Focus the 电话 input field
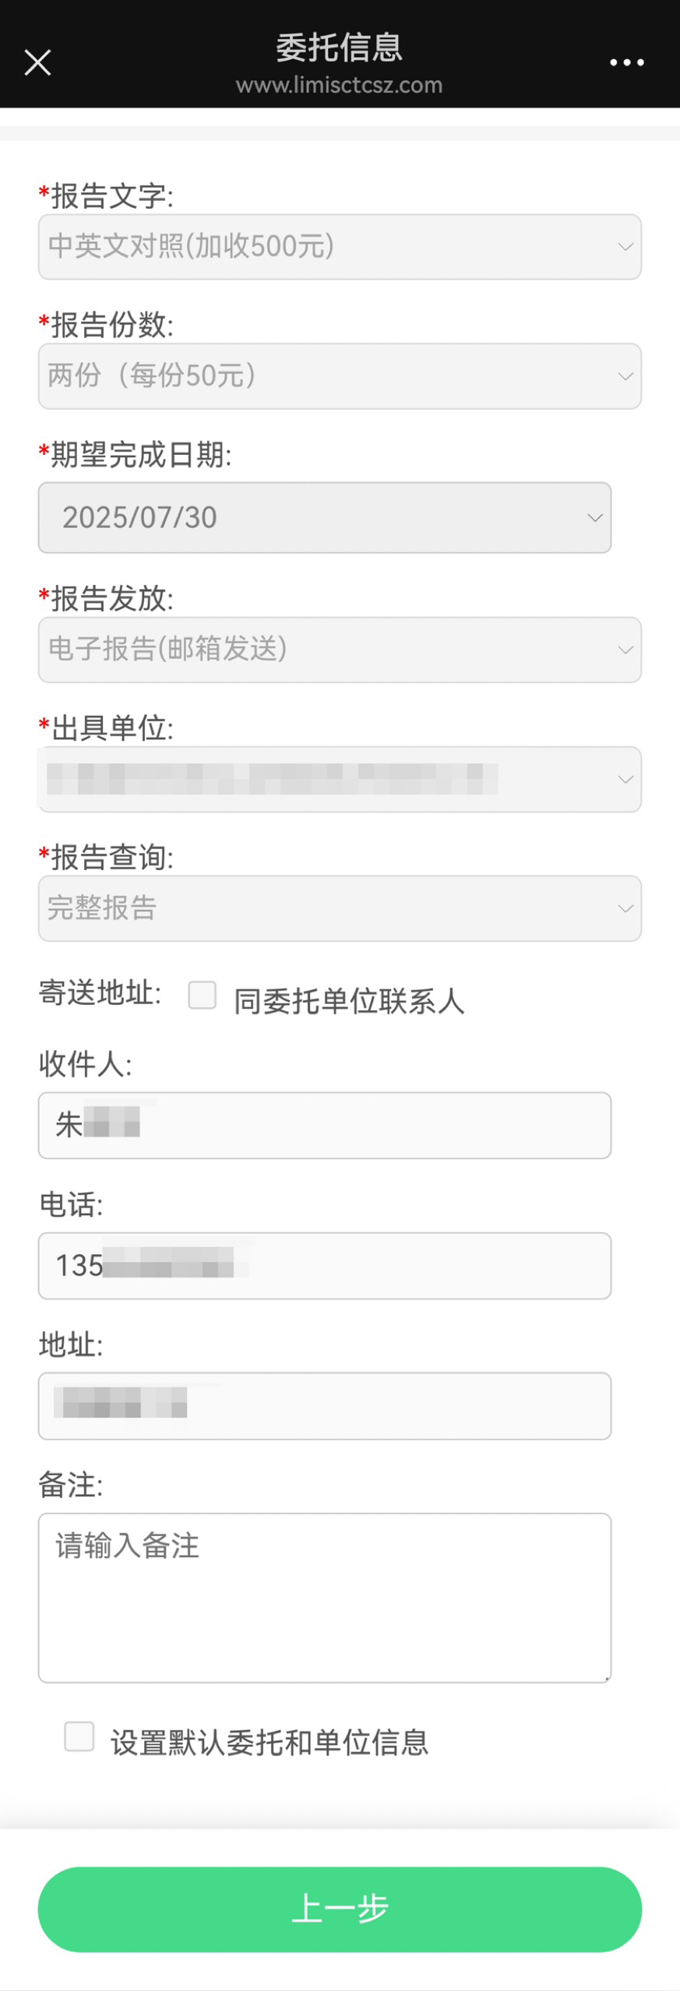The image size is (680, 1991). point(324,1265)
